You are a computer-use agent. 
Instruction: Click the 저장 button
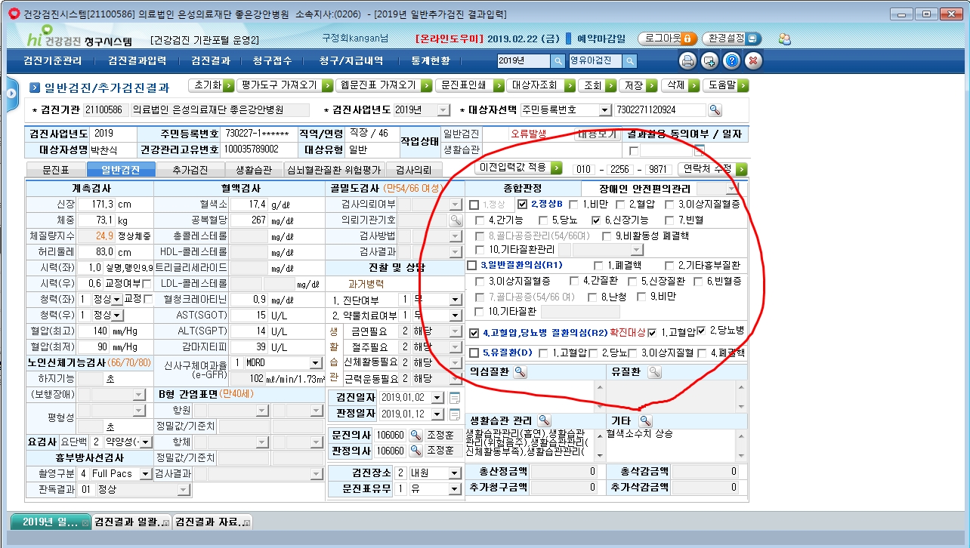click(x=639, y=85)
